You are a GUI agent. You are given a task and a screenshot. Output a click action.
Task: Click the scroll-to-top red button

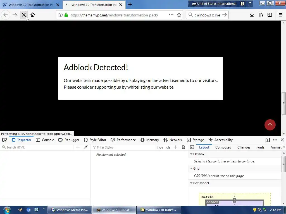click(x=270, y=125)
